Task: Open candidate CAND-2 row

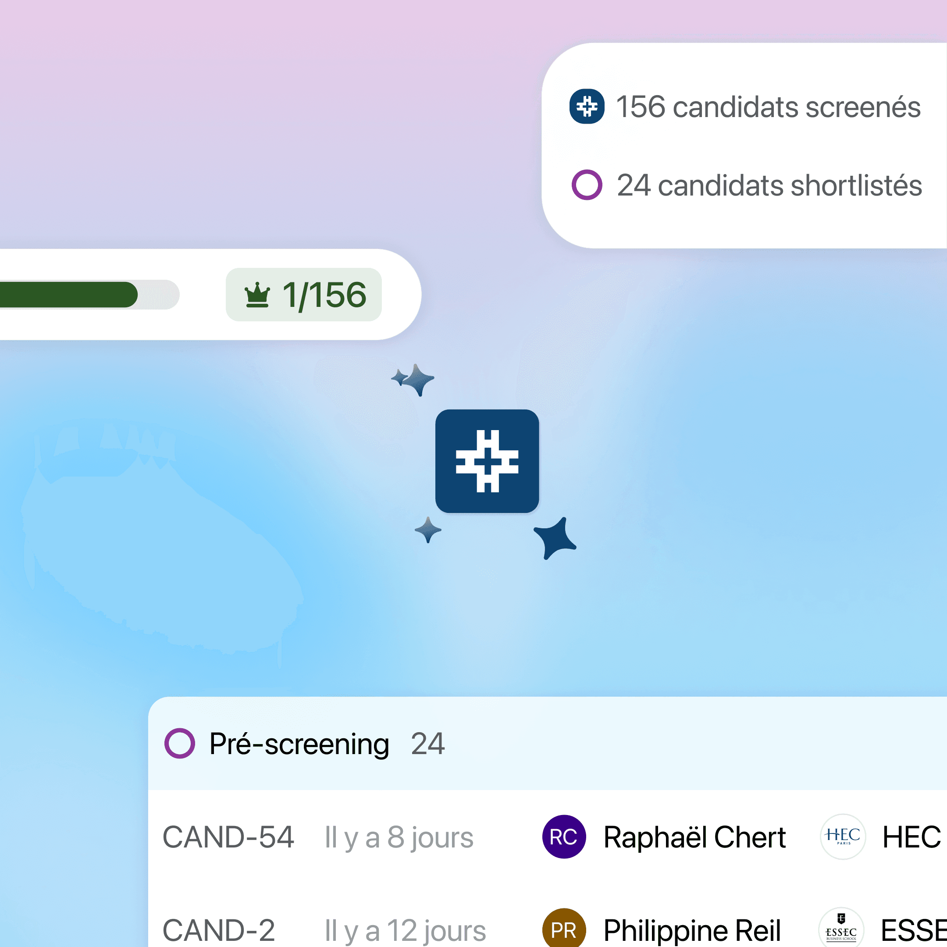Action: coord(548,922)
